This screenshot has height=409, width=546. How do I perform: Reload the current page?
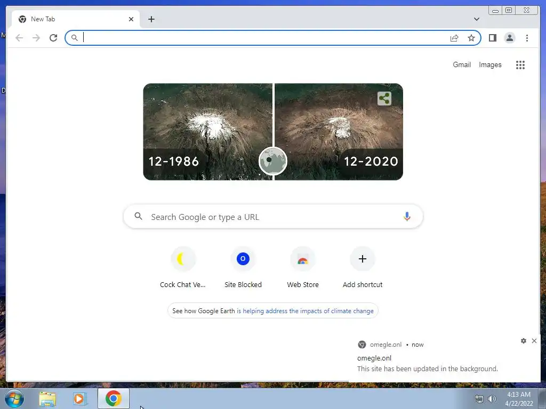[x=53, y=38]
